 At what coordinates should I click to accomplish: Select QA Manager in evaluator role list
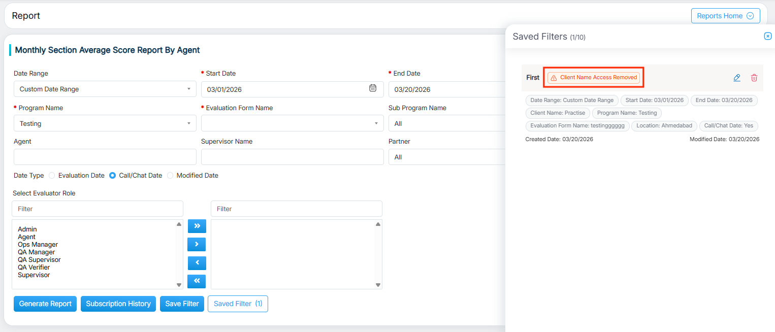36,252
